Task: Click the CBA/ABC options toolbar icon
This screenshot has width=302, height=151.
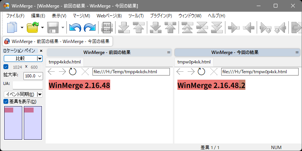Action: 107,27
